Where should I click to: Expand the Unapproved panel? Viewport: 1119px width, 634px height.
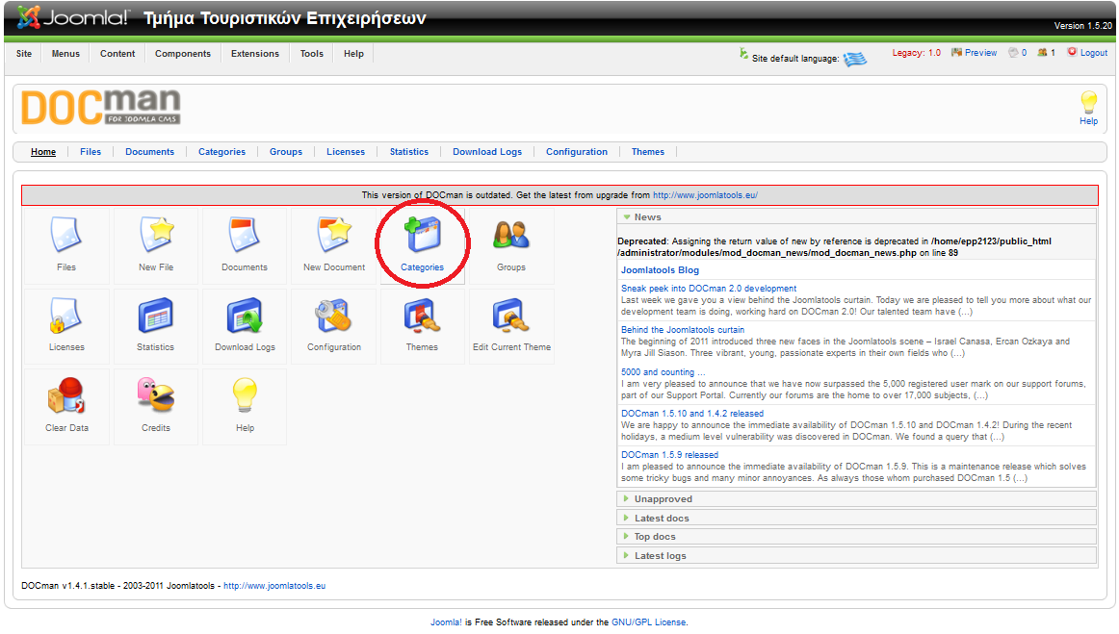856,499
